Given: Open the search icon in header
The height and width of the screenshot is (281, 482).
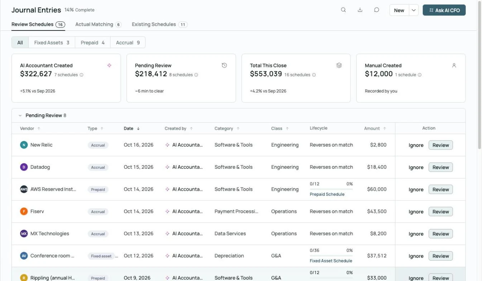Looking at the screenshot, I should point(343,10).
